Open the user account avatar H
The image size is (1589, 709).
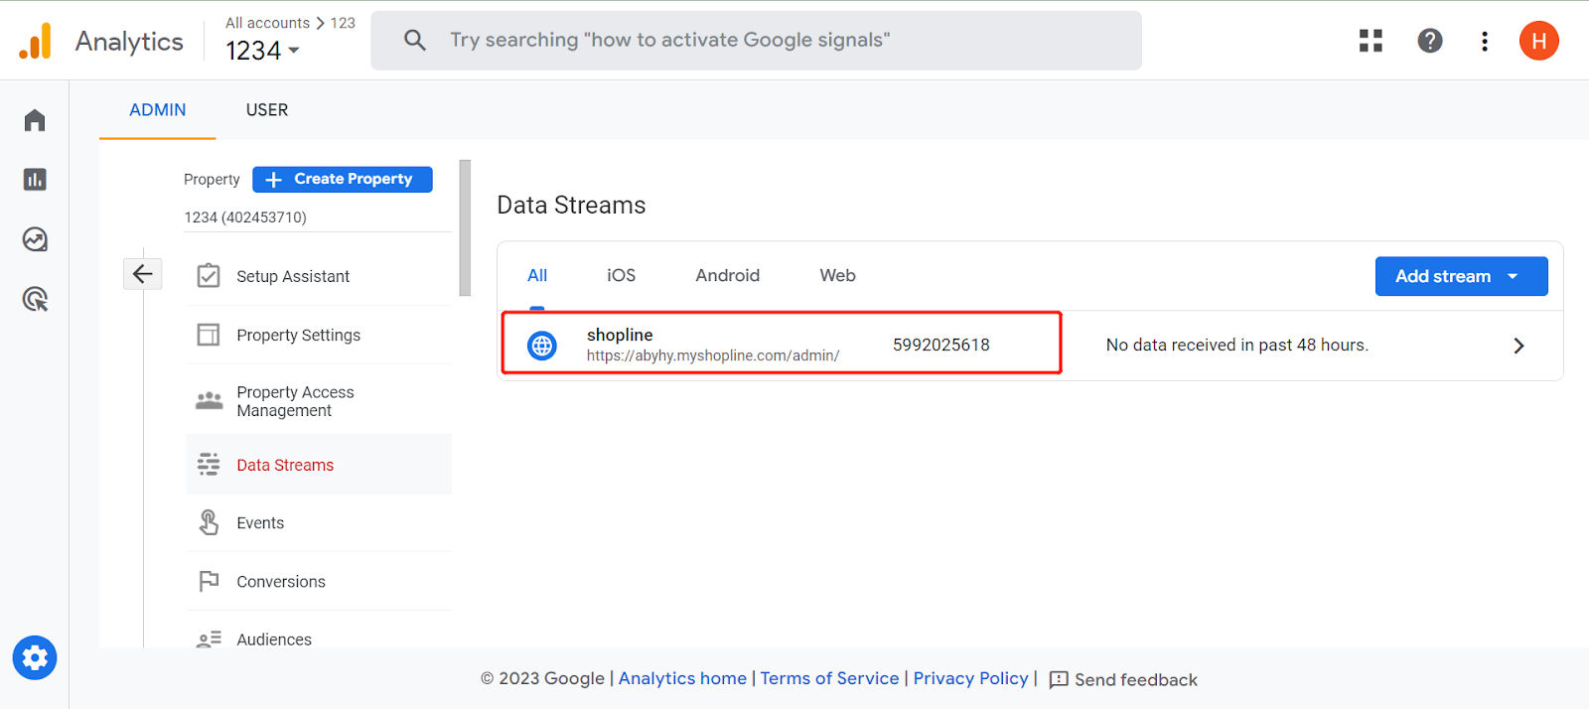[x=1537, y=41]
